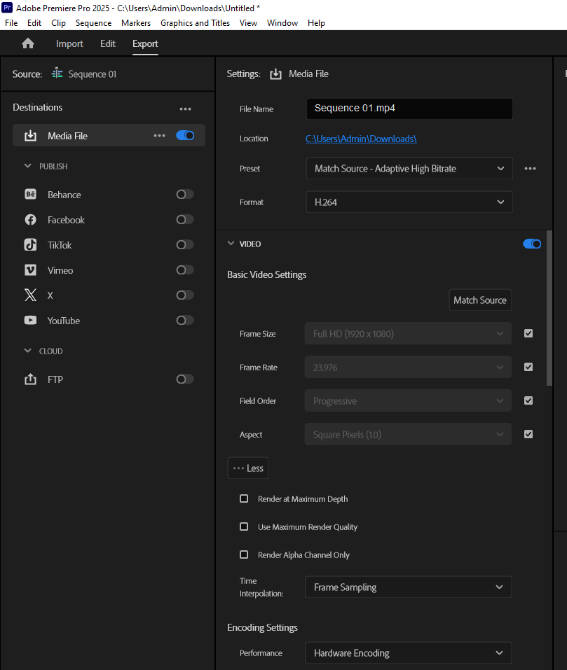The image size is (567, 670).
Task: Open the Downloads location link
Action: pyautogui.click(x=361, y=139)
